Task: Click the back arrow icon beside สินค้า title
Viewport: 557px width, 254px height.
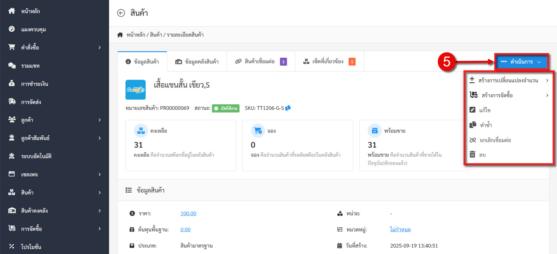Action: [x=121, y=13]
